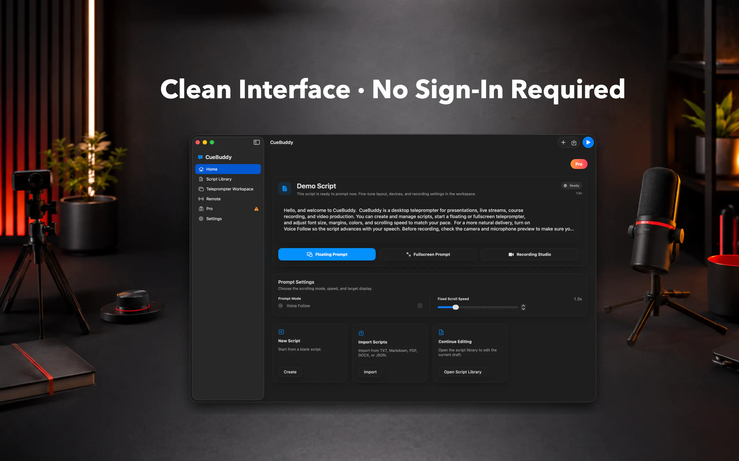739x461 pixels.
Task: Click the CueBuddy chat-bubble logo icon
Action: point(200,157)
